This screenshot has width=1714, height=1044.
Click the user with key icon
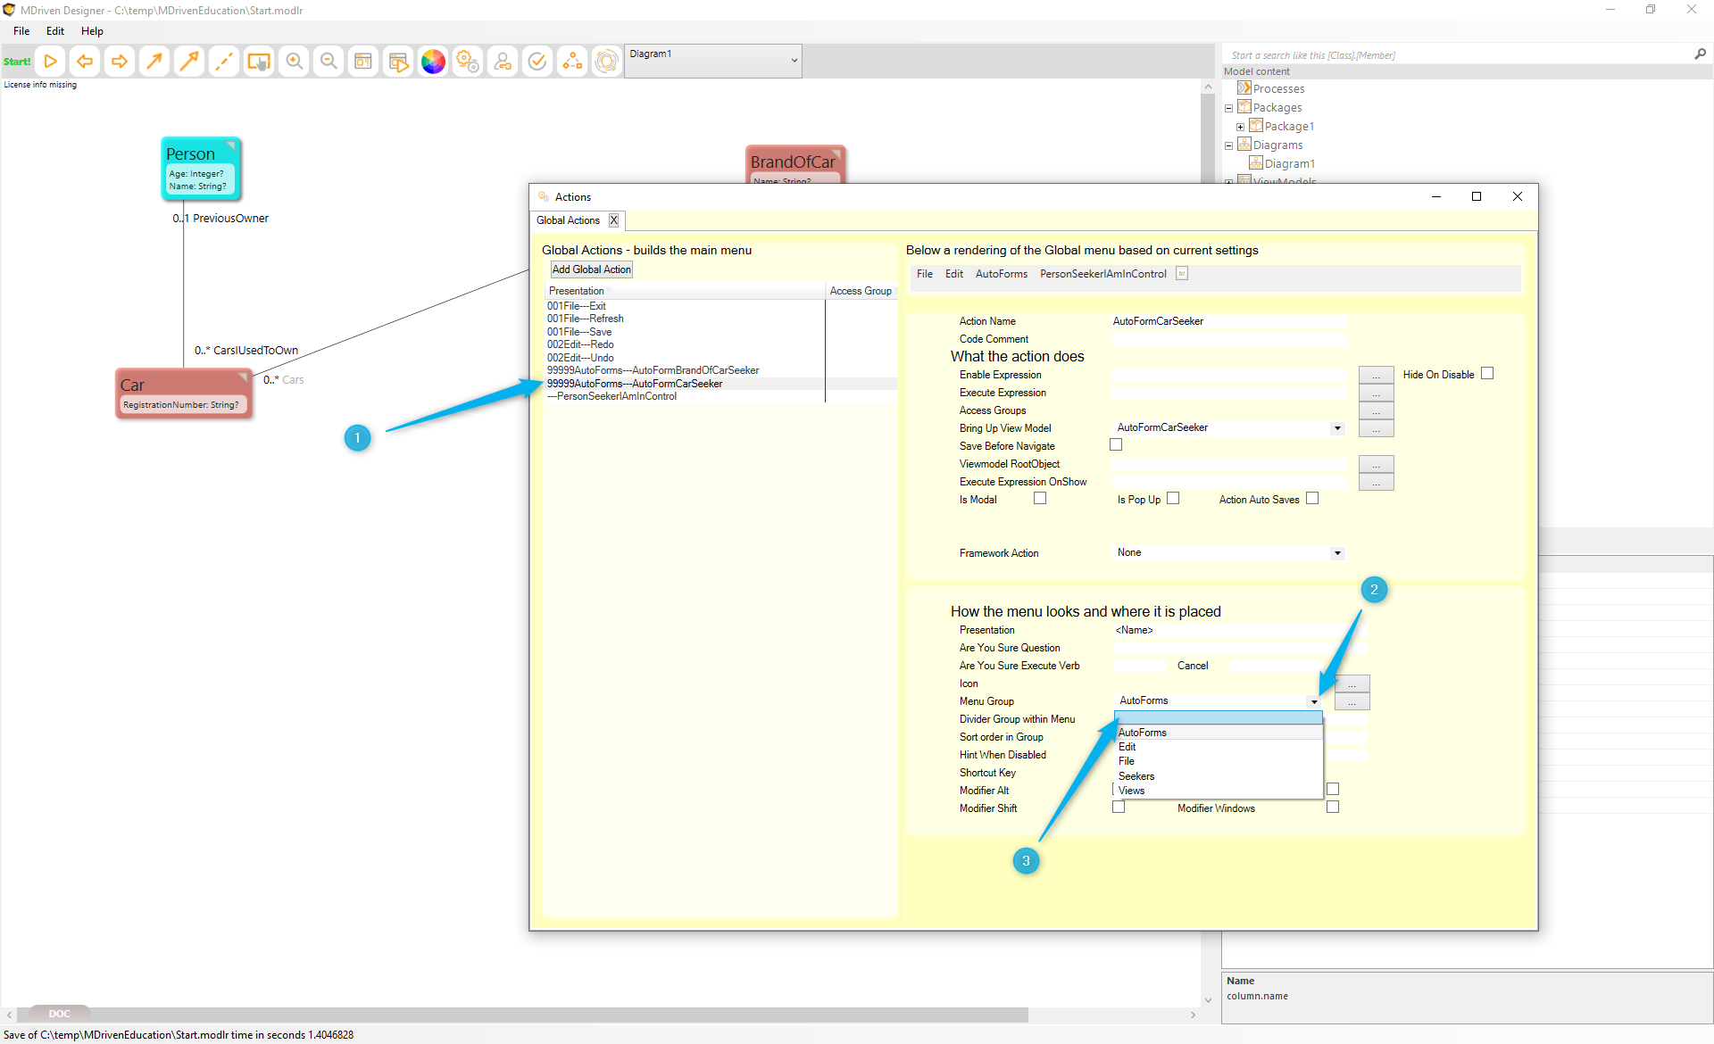pyautogui.click(x=503, y=62)
